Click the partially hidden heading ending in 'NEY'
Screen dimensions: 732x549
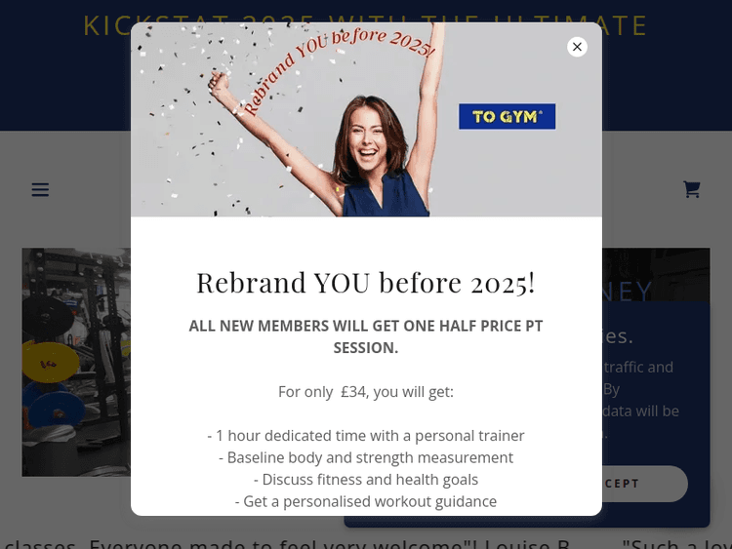(x=628, y=291)
